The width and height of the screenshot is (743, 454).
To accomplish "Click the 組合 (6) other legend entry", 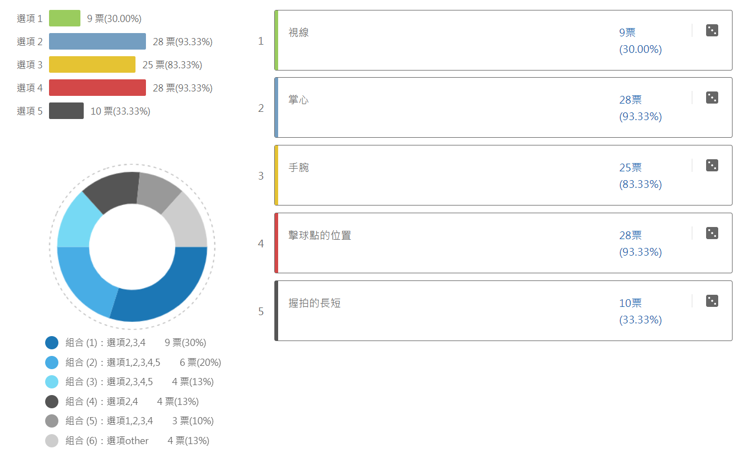I will pos(127,441).
